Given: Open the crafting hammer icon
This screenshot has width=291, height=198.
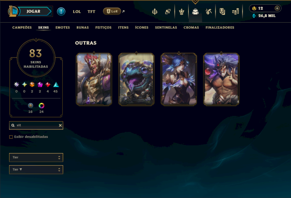Looking at the screenshot, I should [x=208, y=12].
